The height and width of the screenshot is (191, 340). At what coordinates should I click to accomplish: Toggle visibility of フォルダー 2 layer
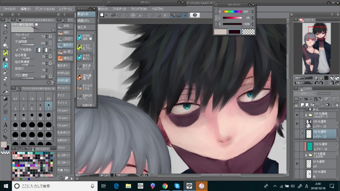tap(297, 115)
